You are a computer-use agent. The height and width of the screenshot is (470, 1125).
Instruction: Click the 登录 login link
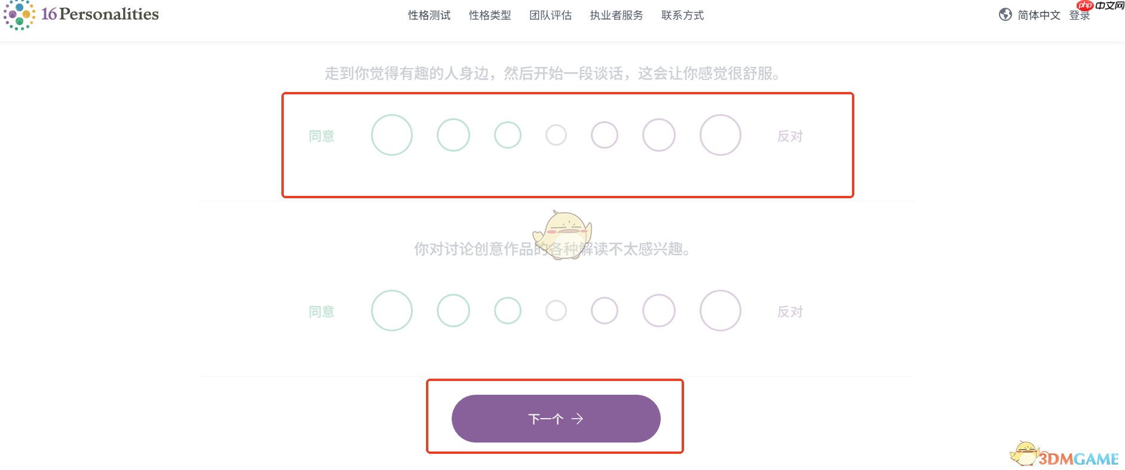pos(1079,15)
